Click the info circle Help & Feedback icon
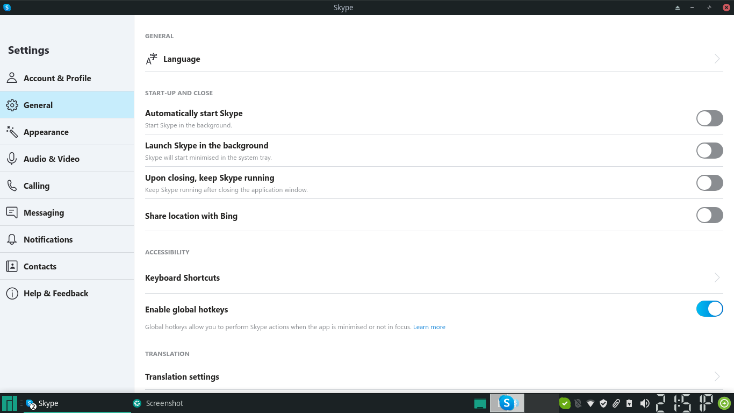The image size is (734, 413). (x=12, y=293)
